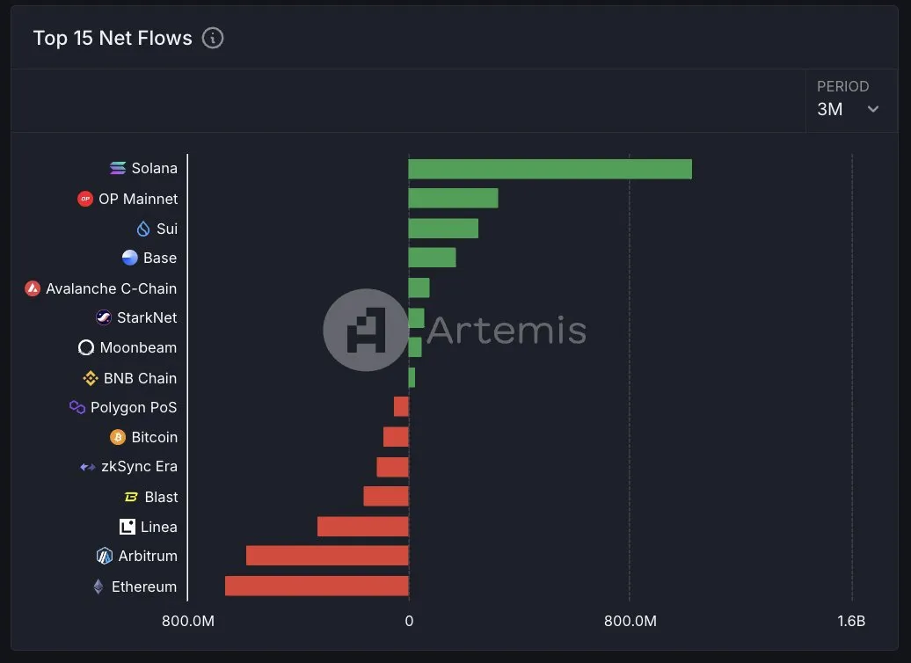
Task: Click the Ethereum diamond icon
Action: (x=98, y=586)
